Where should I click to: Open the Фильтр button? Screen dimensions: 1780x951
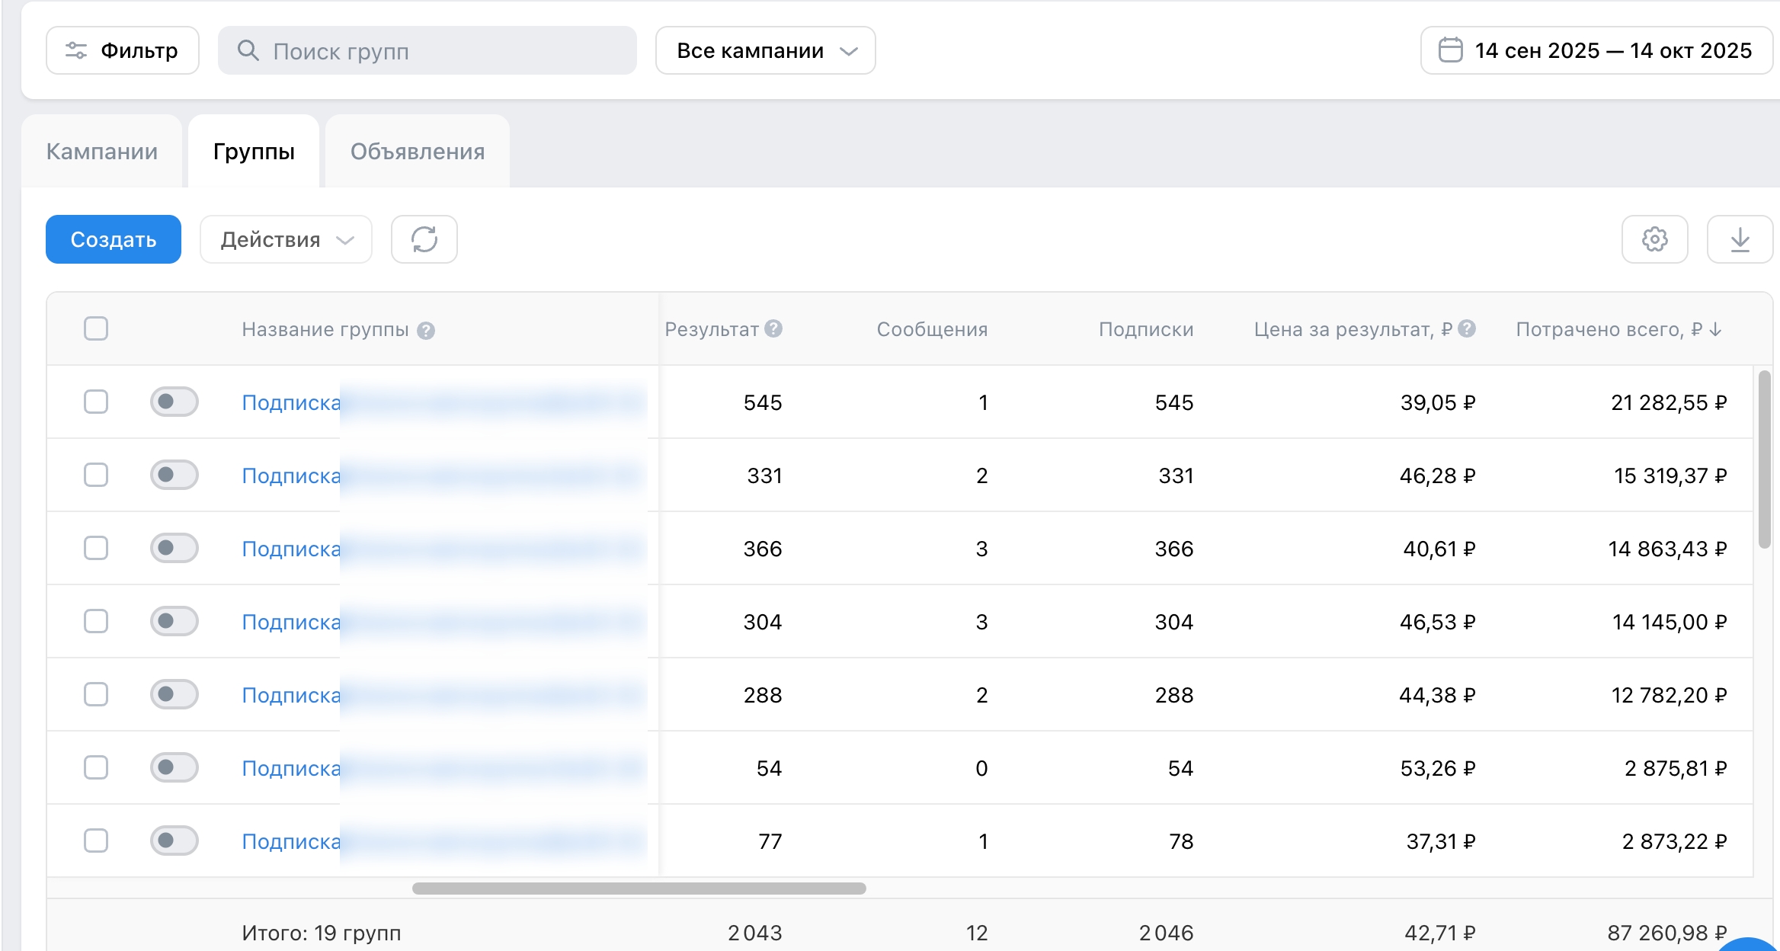click(x=123, y=50)
